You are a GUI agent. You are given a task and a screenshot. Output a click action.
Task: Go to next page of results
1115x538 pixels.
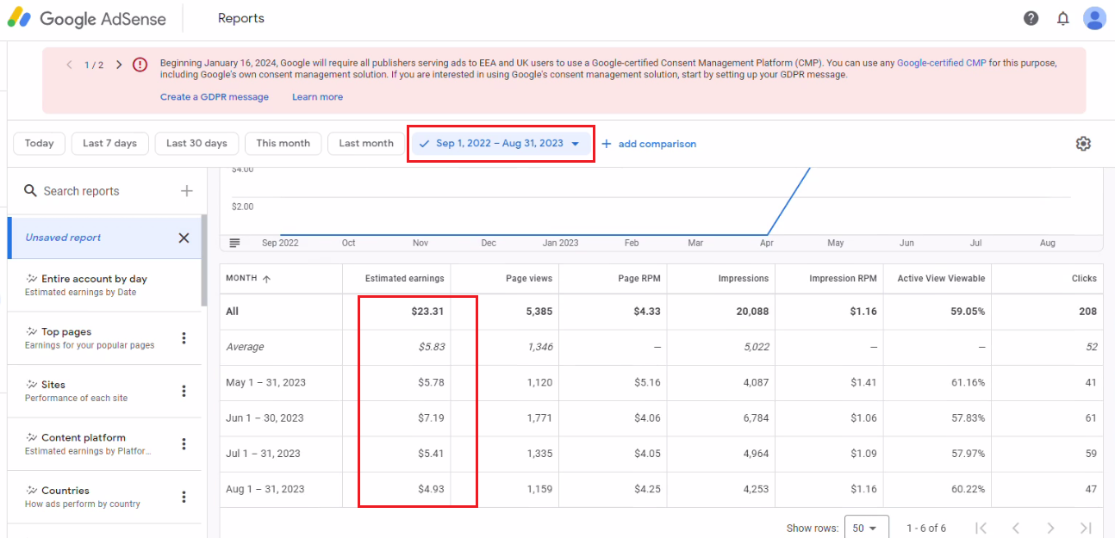[x=1050, y=528]
